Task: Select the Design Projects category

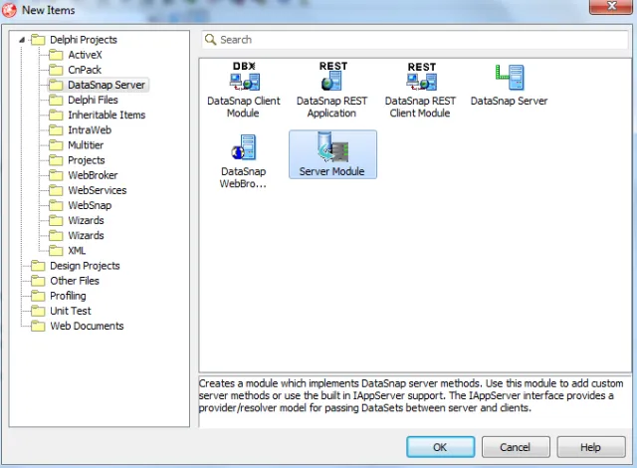Action: [85, 266]
